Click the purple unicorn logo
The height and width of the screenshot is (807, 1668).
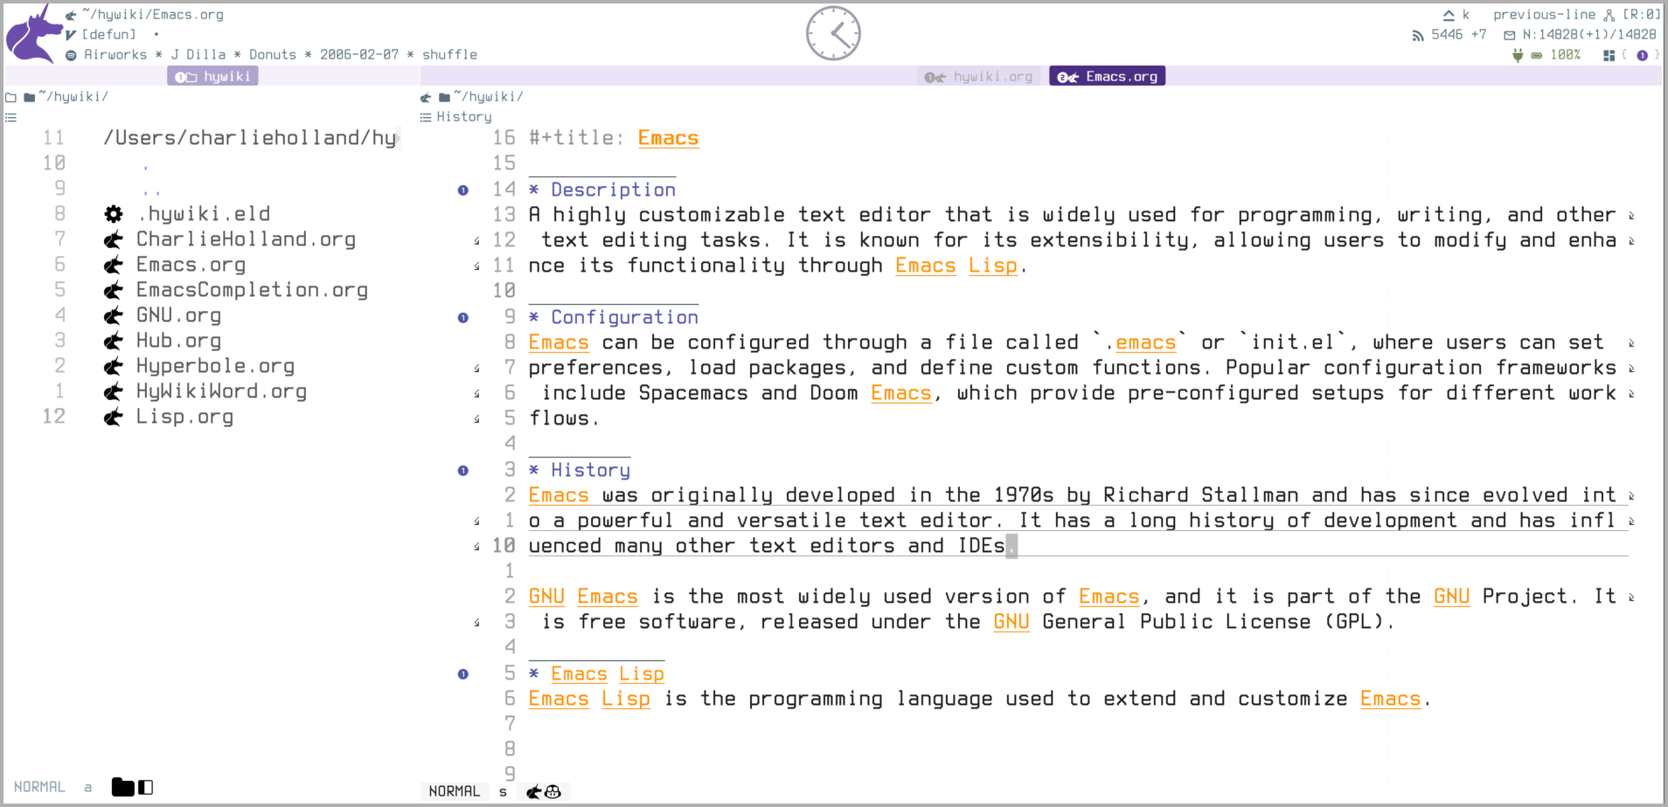tap(33, 33)
